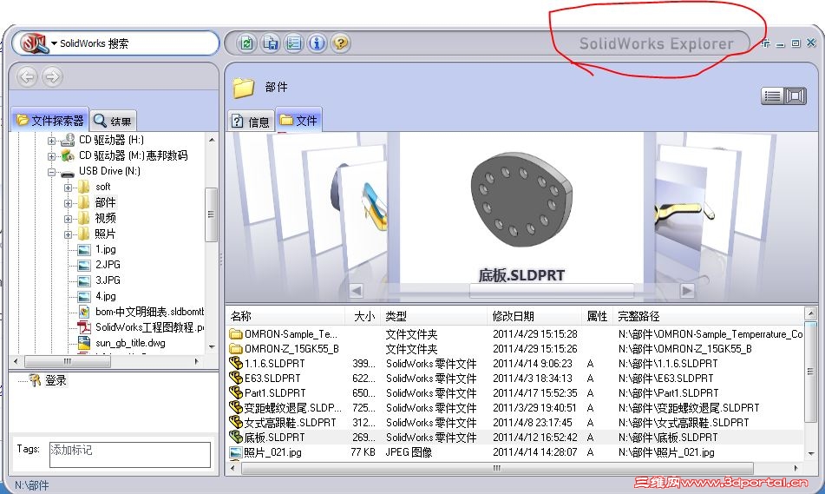This screenshot has width=825, height=494.
Task: Show next preview with right arrow
Action: 687,290
